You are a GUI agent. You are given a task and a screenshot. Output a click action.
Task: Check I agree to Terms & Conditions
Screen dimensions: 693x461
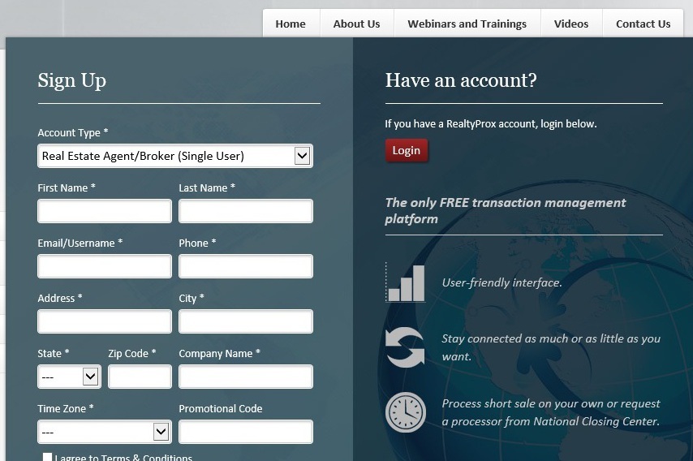click(x=47, y=457)
